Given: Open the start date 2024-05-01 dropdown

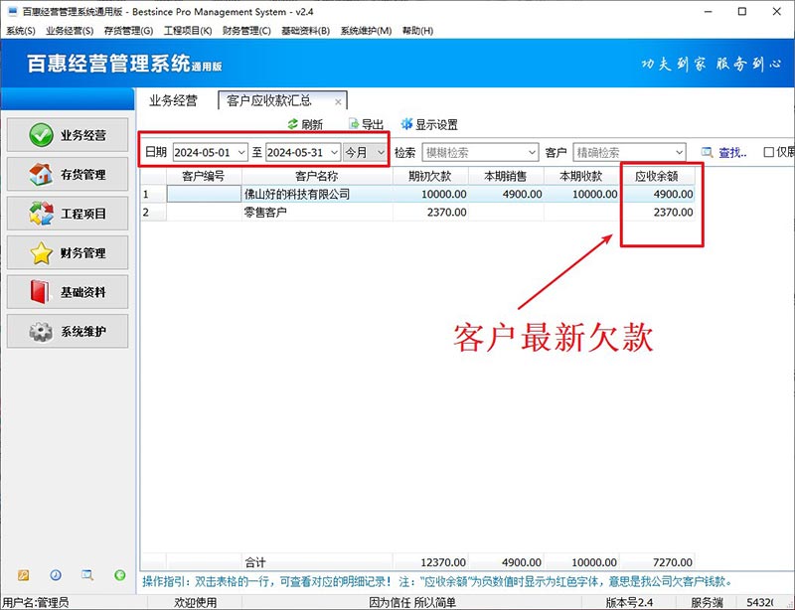Looking at the screenshot, I should (241, 152).
